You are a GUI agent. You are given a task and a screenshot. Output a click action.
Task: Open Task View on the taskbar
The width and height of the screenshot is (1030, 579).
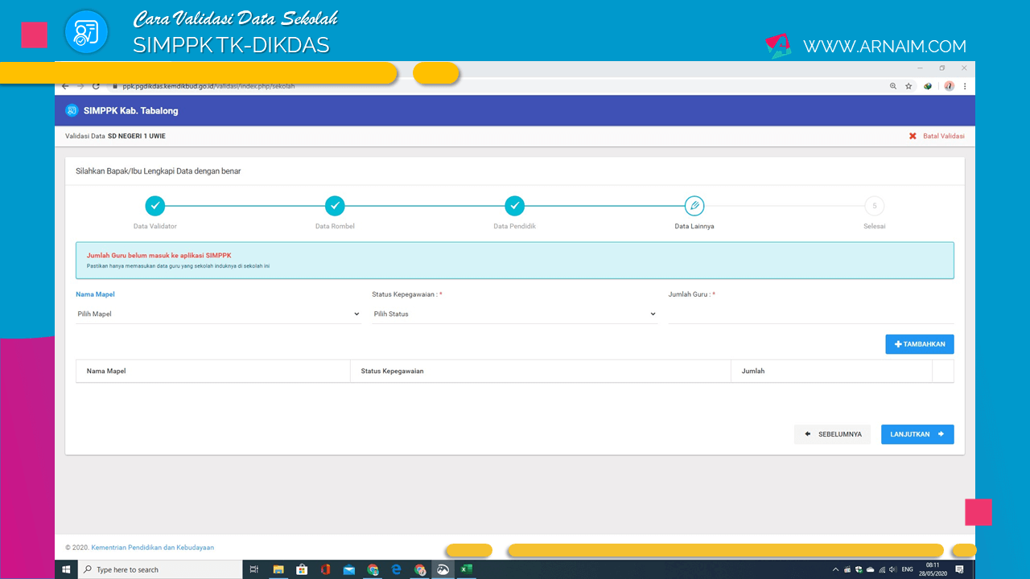click(x=254, y=569)
